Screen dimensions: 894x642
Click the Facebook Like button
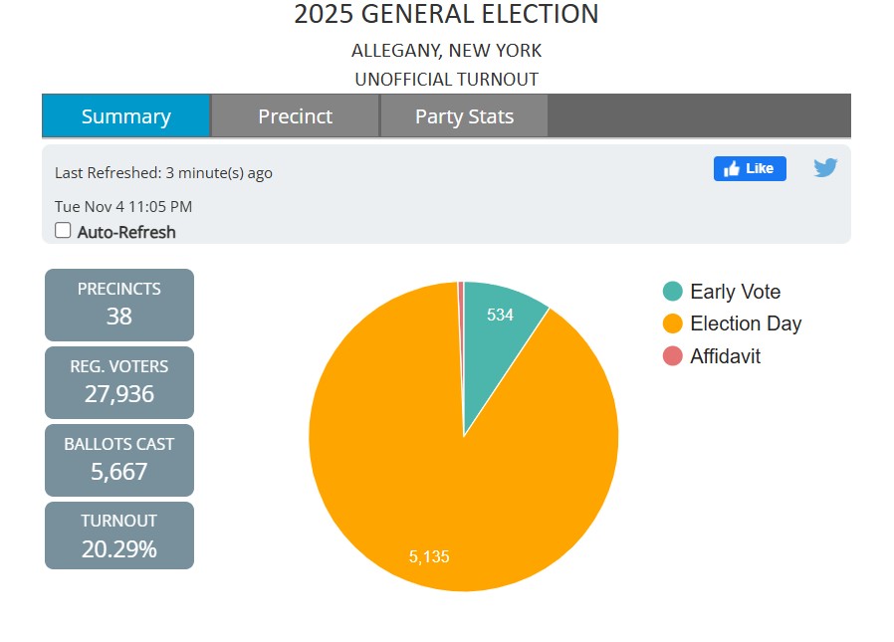point(750,168)
